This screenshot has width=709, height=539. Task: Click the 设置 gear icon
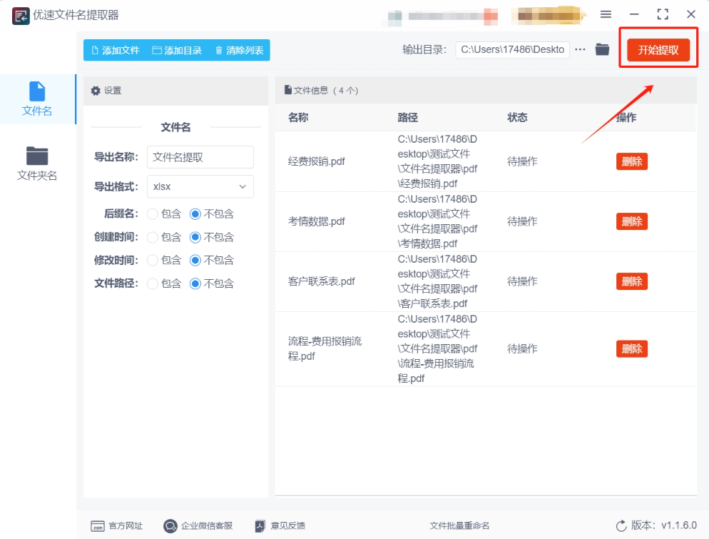pos(96,91)
